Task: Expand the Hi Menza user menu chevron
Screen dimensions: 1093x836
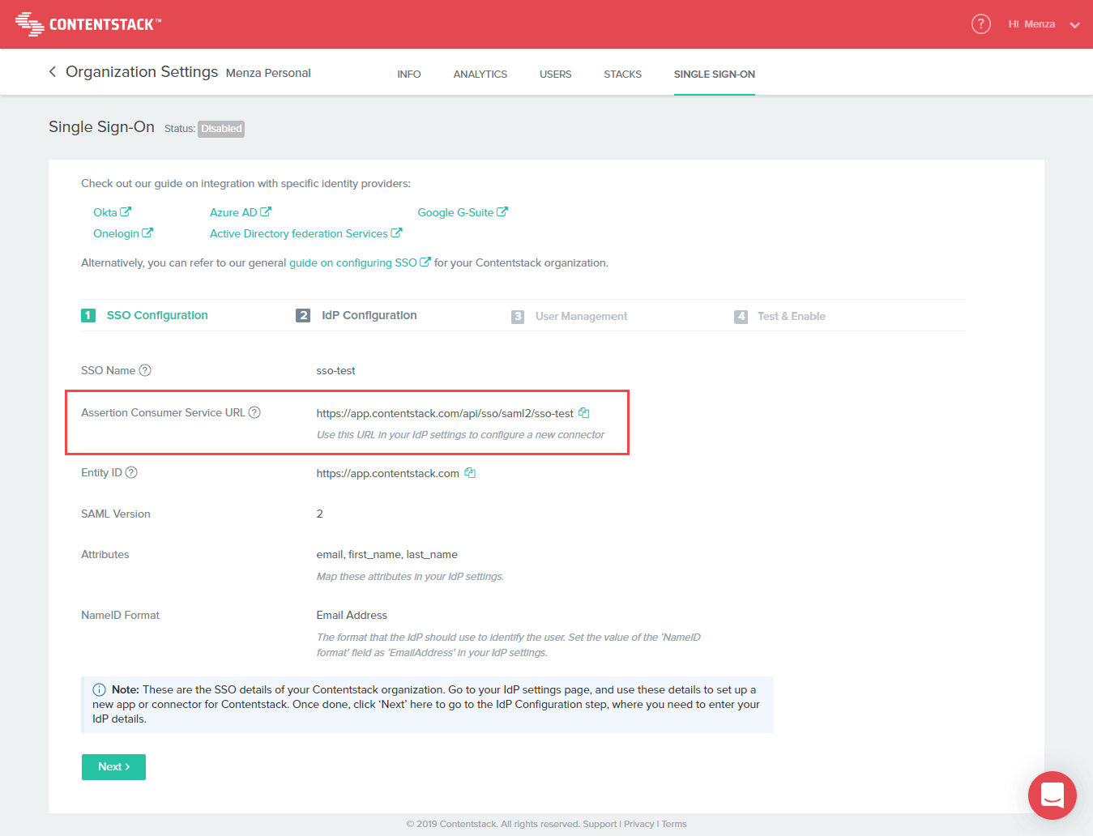Action: point(1074,25)
